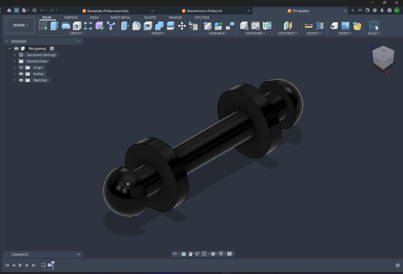Select the Offset Plane construct tool
Image resolution: width=403 pixels, height=274 pixels.
click(288, 26)
